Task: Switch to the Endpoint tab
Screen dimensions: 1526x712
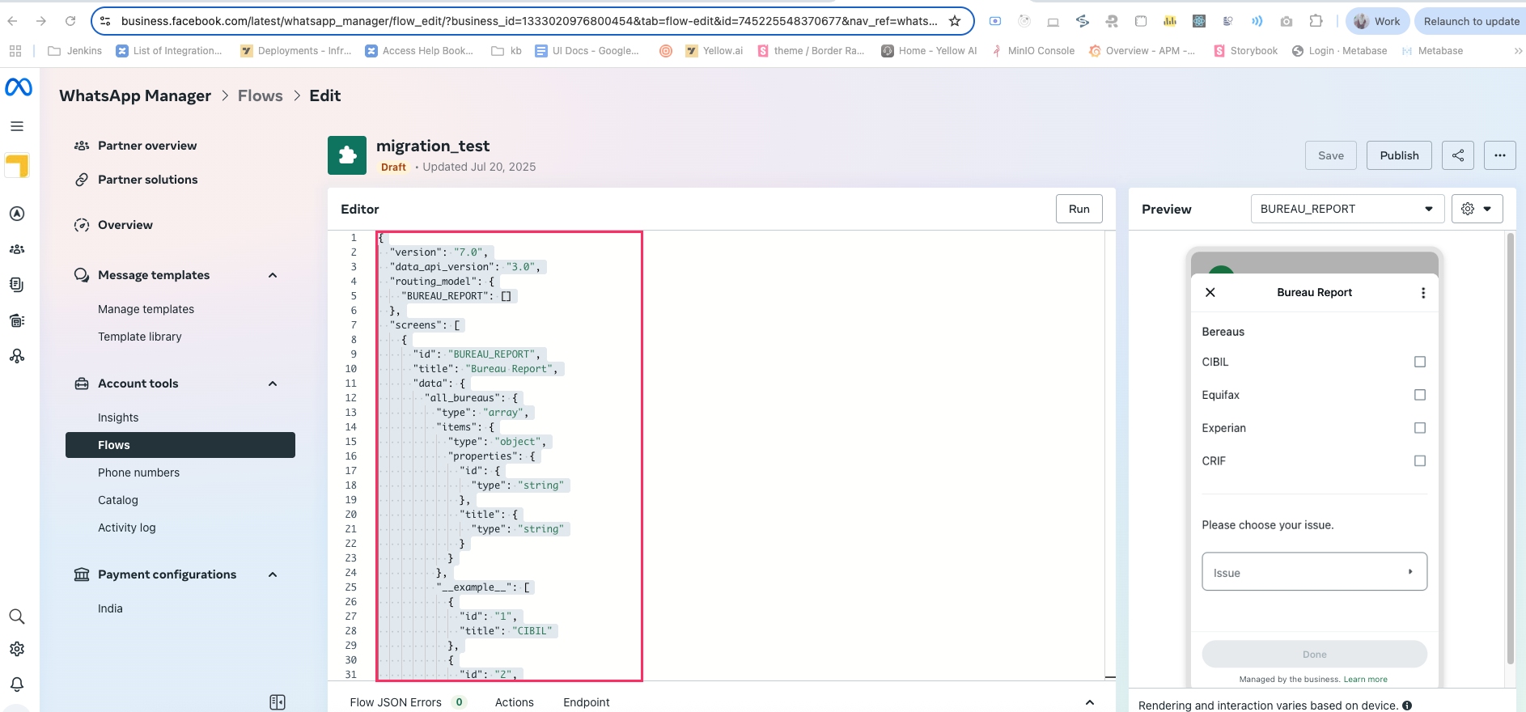Action: [x=587, y=702]
